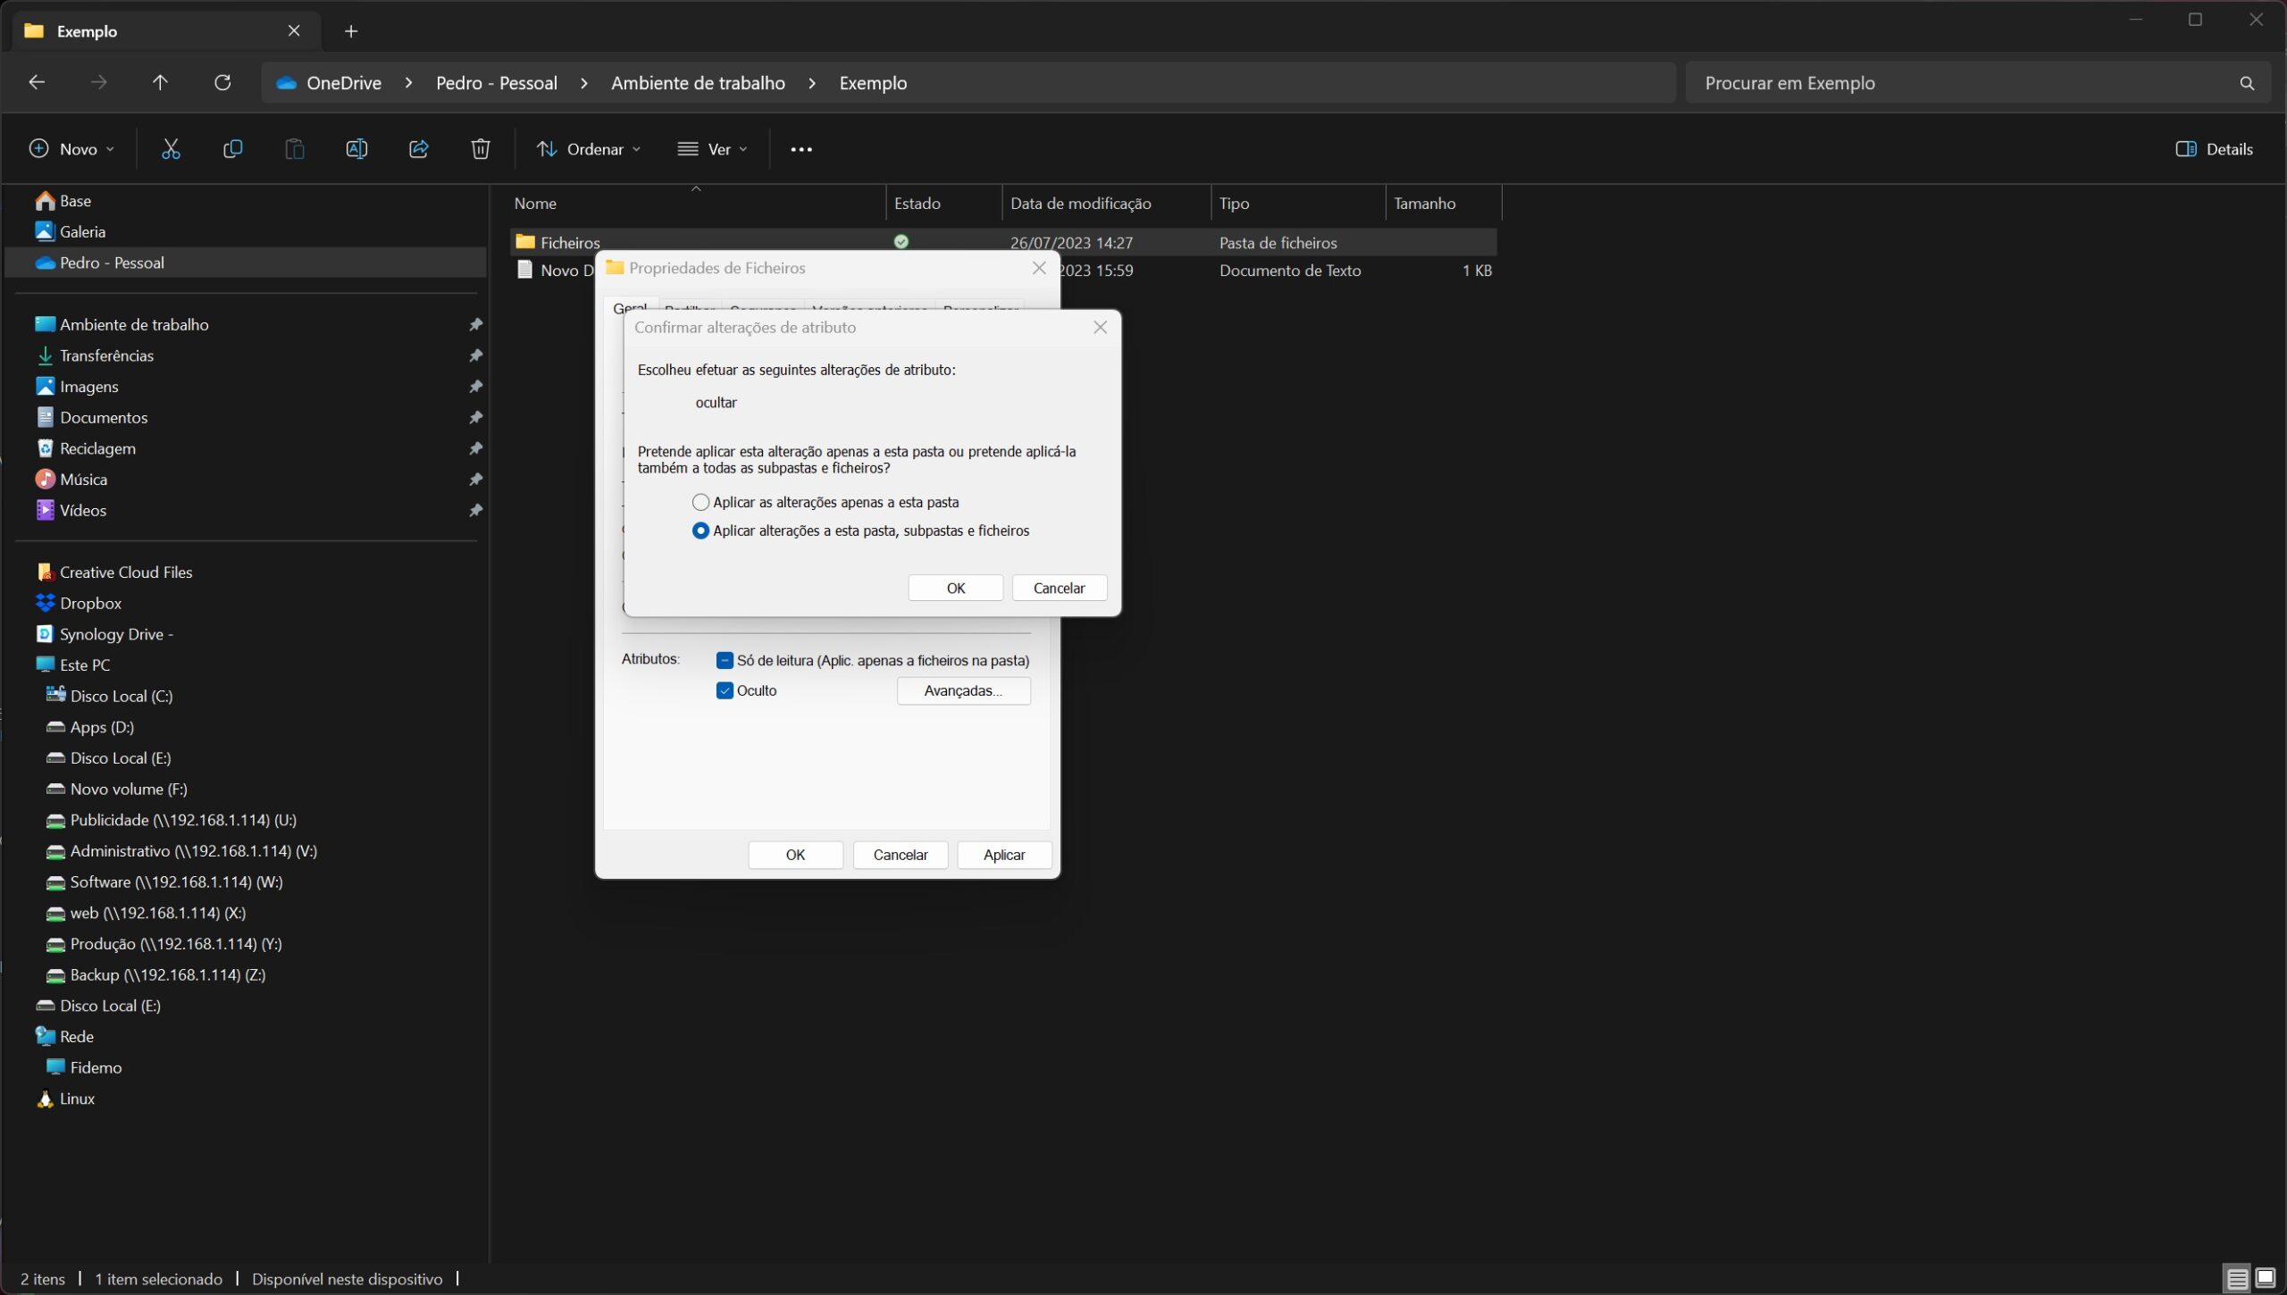Click the Up arrow navigation icon

pyautogui.click(x=160, y=83)
